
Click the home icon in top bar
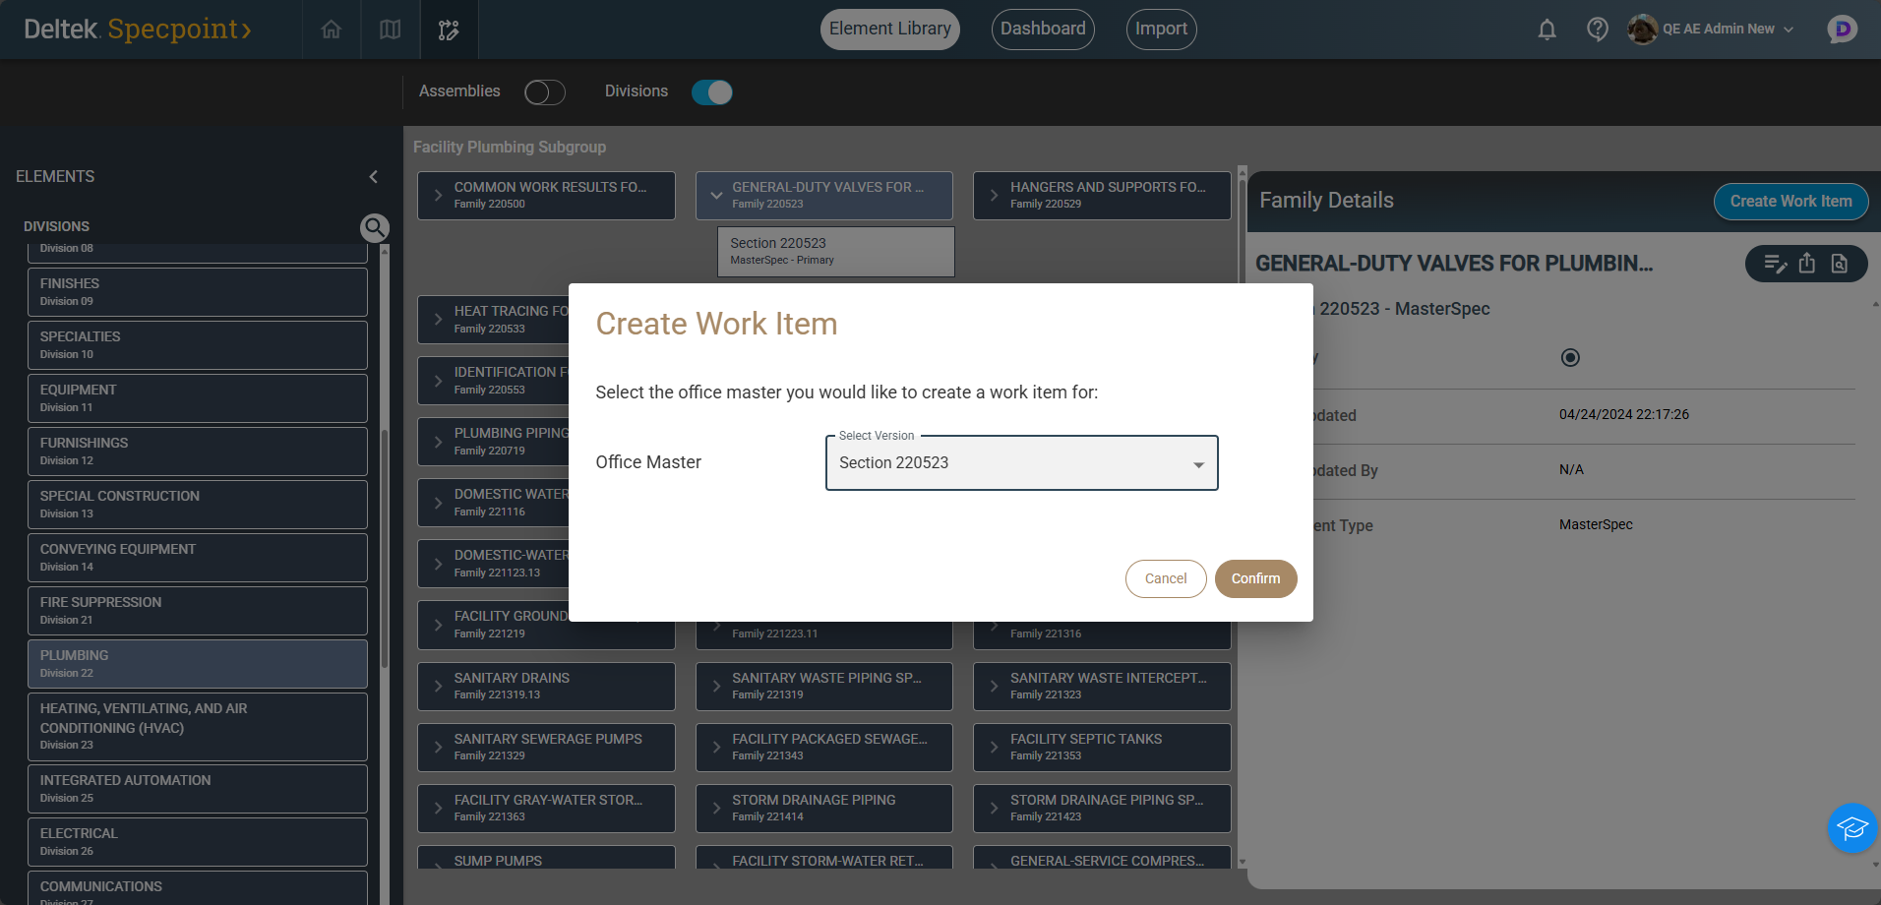coord(332,30)
